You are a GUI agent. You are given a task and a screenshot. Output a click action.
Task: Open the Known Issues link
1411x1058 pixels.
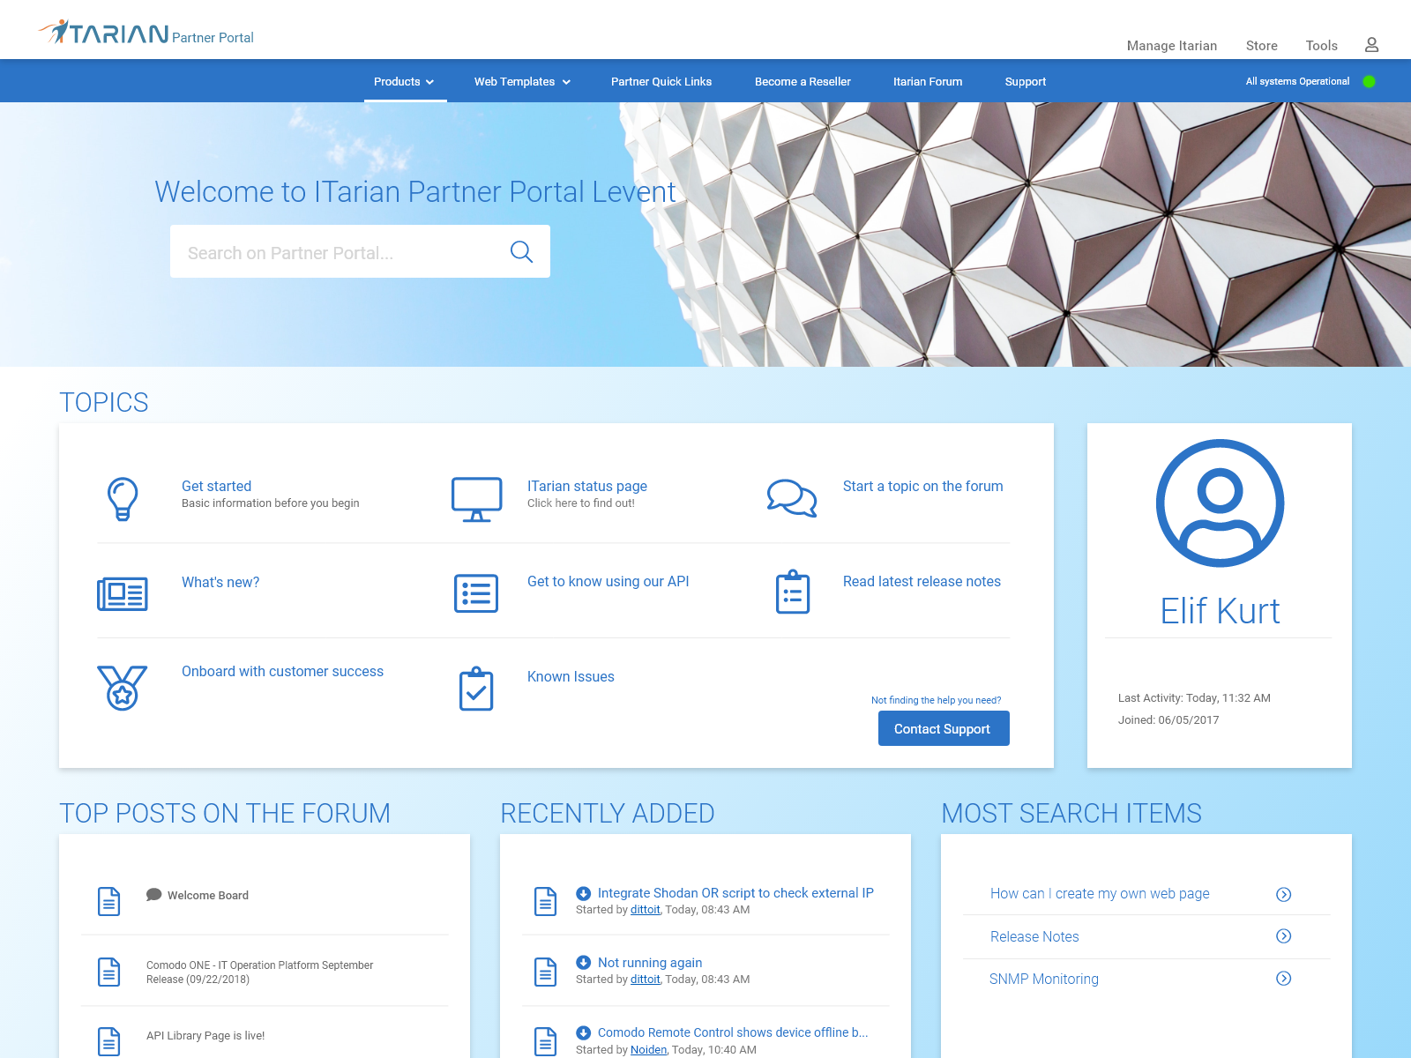coord(571,676)
